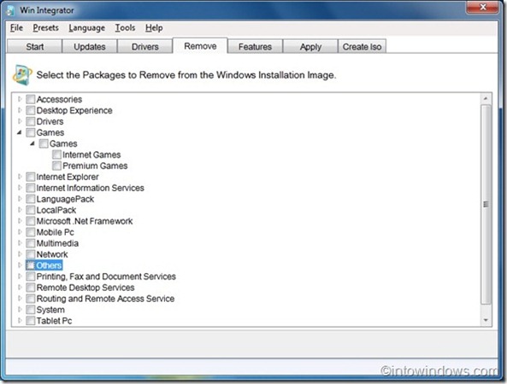
Task: Tick the System checkbox
Action: 31,310
